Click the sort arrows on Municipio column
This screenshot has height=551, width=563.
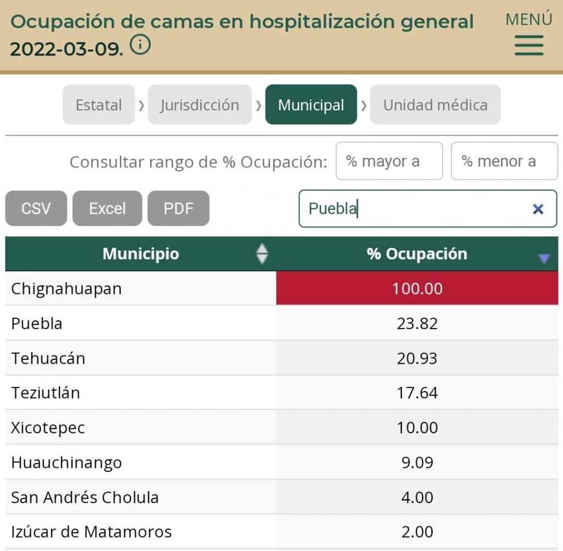pyautogui.click(x=263, y=254)
